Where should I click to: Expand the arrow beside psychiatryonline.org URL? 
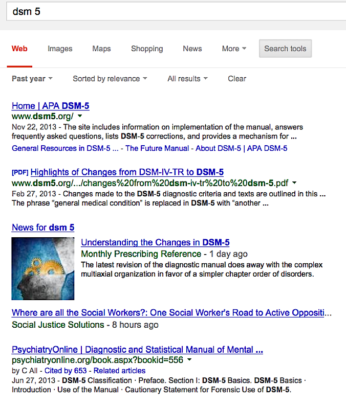coord(189,360)
